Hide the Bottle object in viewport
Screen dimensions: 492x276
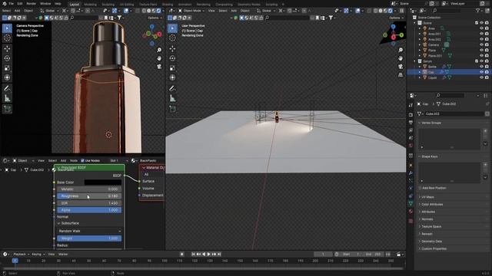pos(481,67)
